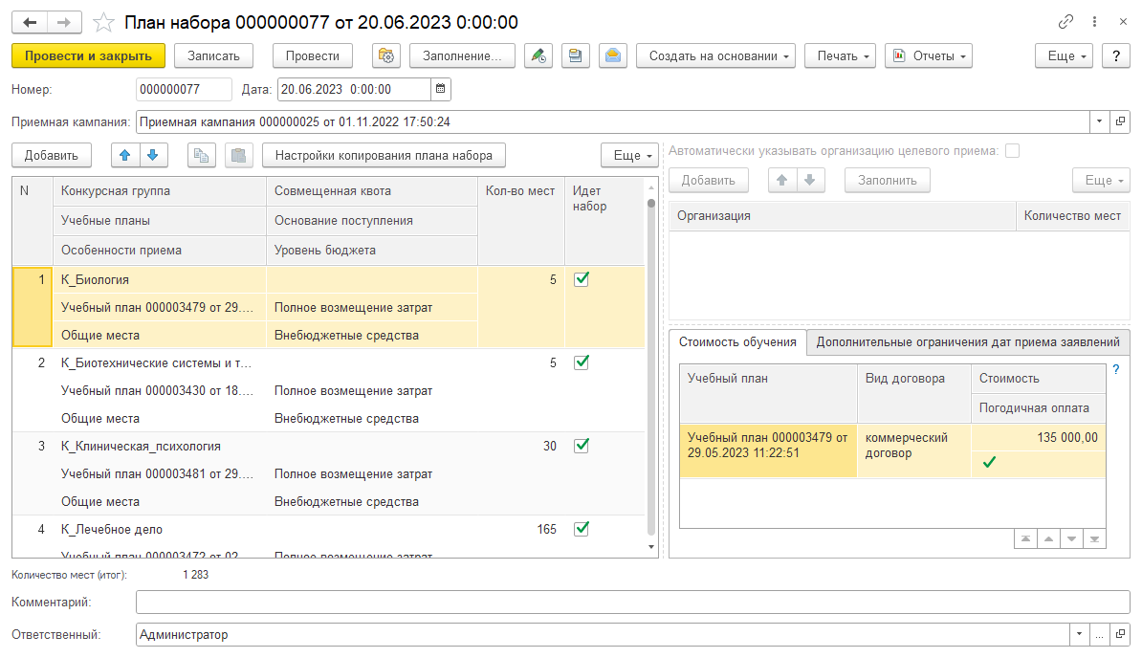This screenshot has width=1142, height=658.
Task: Click the settings-folder icon next to Провести
Action: click(386, 56)
